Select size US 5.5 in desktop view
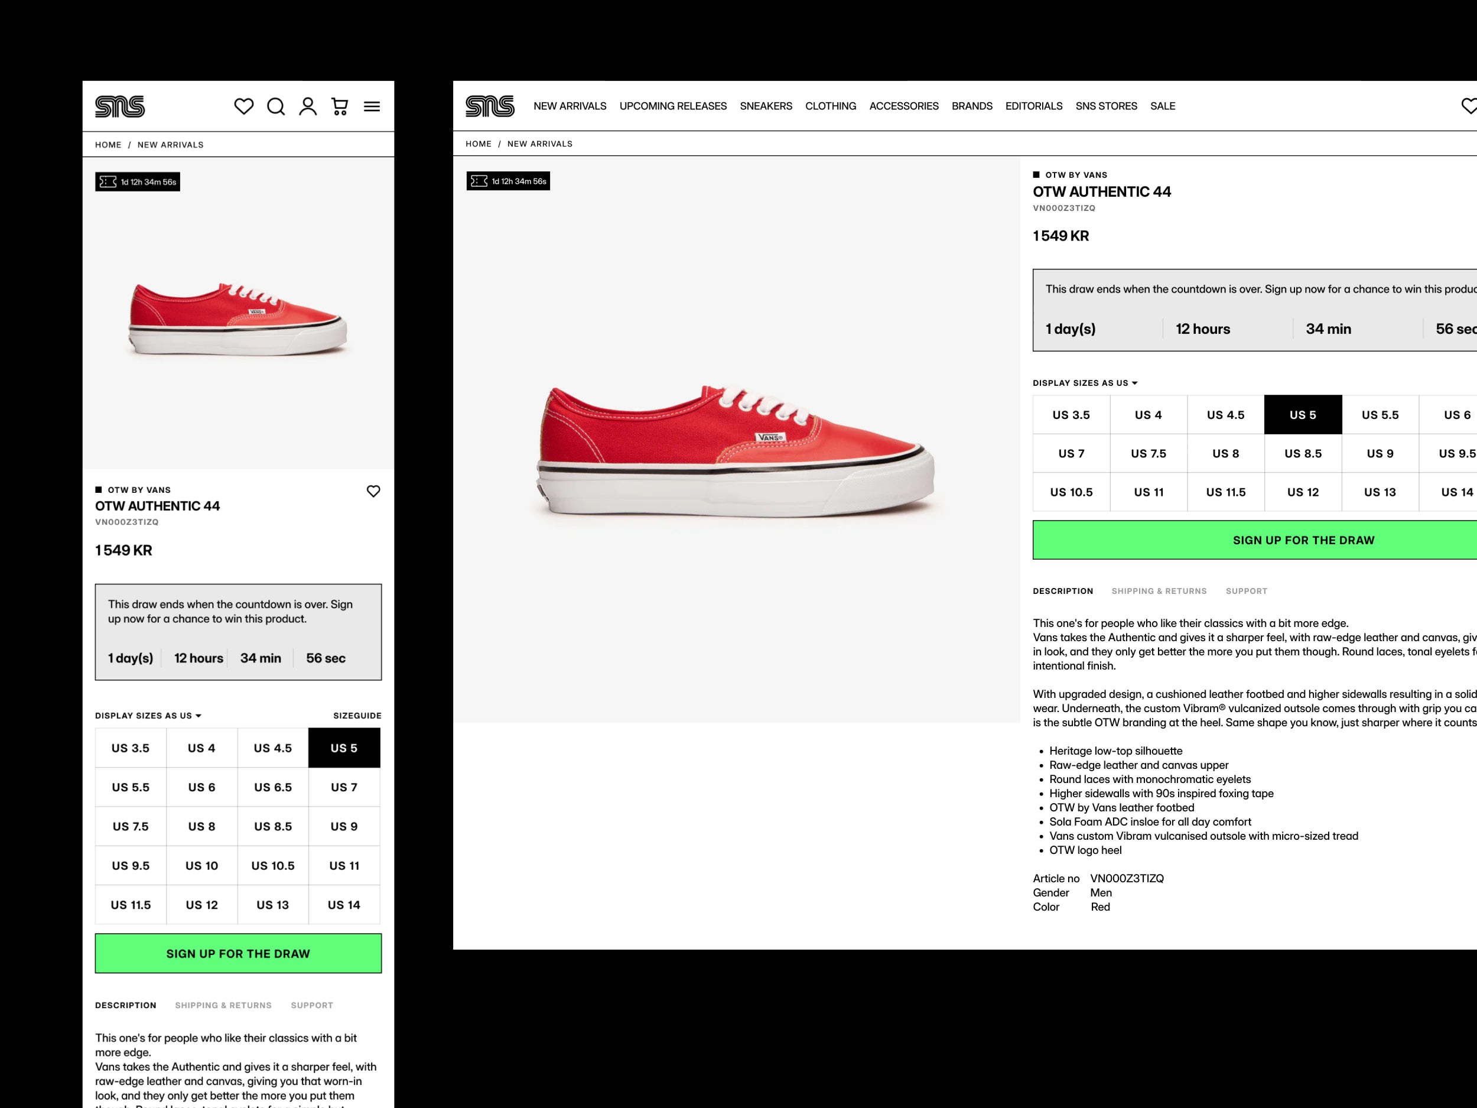The width and height of the screenshot is (1477, 1108). pyautogui.click(x=1380, y=415)
